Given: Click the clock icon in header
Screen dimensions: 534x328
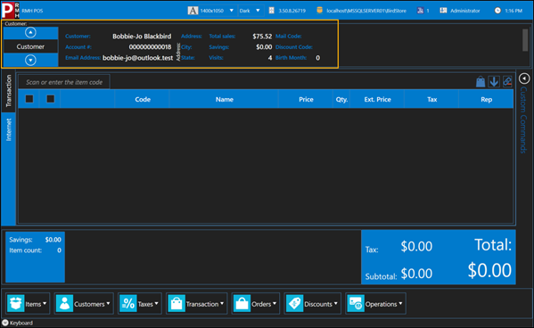Looking at the screenshot, I should [x=497, y=11].
